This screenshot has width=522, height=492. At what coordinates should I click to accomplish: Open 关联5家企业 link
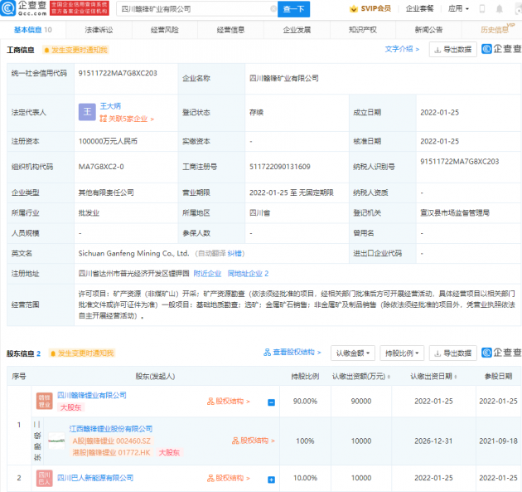[x=127, y=119]
